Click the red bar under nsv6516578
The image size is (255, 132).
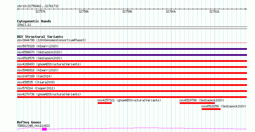[132, 61]
